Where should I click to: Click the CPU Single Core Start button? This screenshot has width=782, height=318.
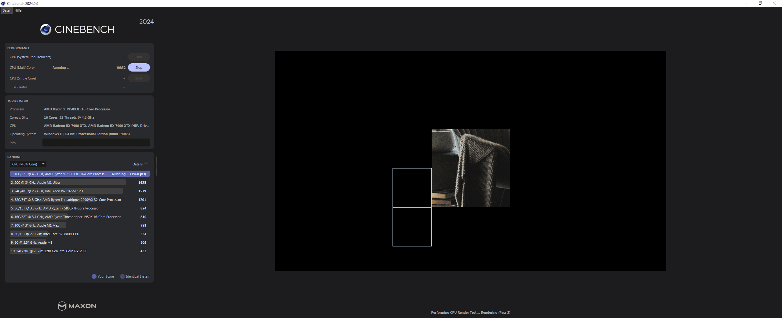[139, 78]
